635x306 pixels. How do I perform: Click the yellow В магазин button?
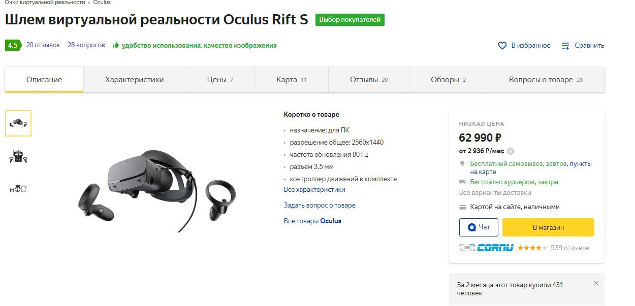pyautogui.click(x=548, y=227)
